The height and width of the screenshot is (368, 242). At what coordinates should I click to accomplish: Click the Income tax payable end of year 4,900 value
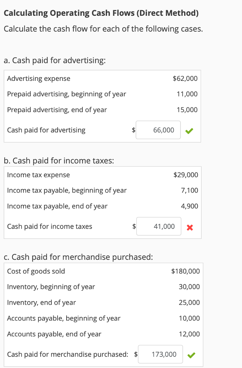(x=190, y=206)
